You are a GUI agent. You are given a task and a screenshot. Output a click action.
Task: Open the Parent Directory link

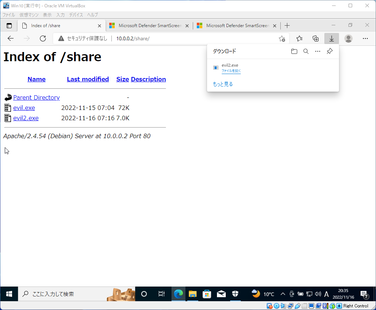coord(36,97)
